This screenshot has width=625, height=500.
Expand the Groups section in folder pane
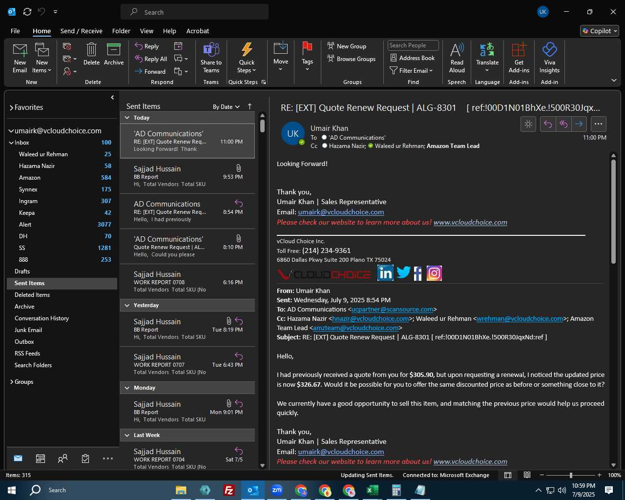[x=11, y=382]
